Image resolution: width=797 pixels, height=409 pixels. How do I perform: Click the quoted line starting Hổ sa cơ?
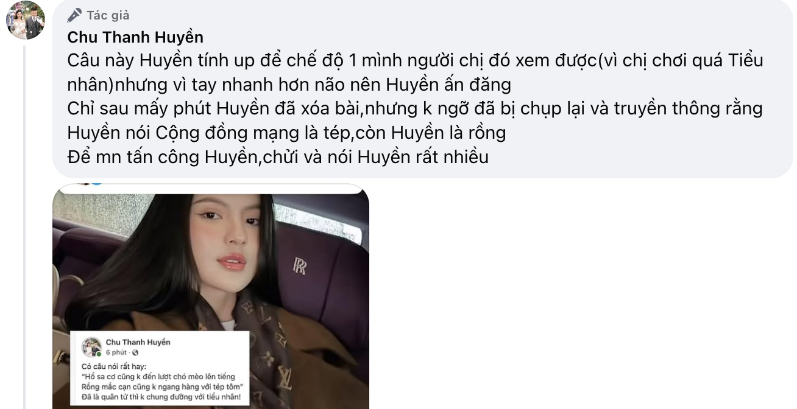[x=158, y=377]
